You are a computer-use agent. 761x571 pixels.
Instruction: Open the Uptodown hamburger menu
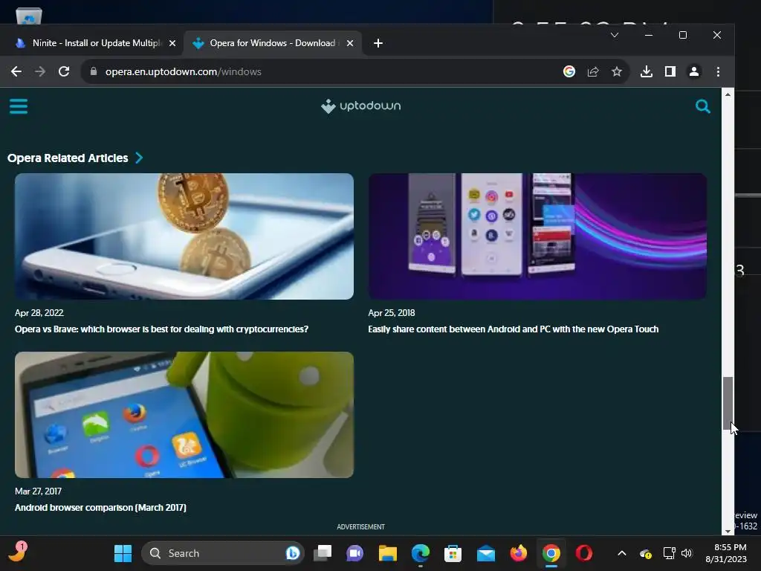[19, 106]
